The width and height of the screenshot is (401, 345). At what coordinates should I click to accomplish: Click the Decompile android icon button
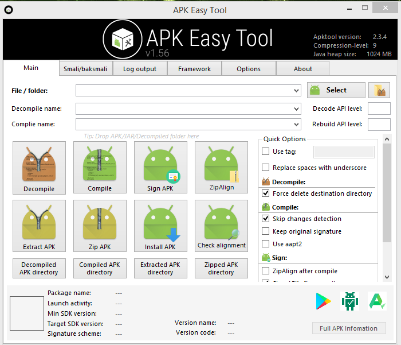(x=39, y=168)
